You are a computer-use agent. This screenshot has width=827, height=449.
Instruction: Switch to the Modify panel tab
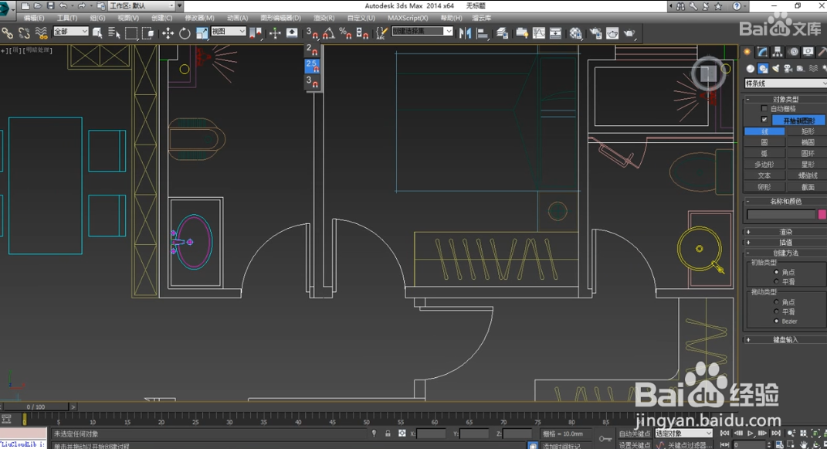pos(762,52)
